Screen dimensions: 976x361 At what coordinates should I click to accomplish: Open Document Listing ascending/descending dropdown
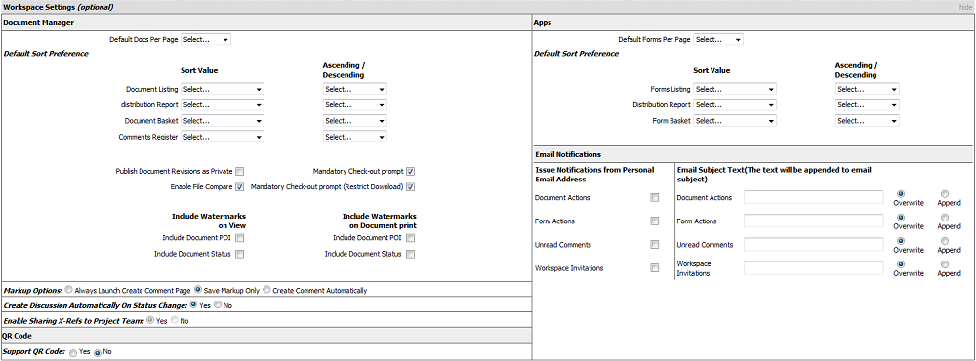[355, 89]
